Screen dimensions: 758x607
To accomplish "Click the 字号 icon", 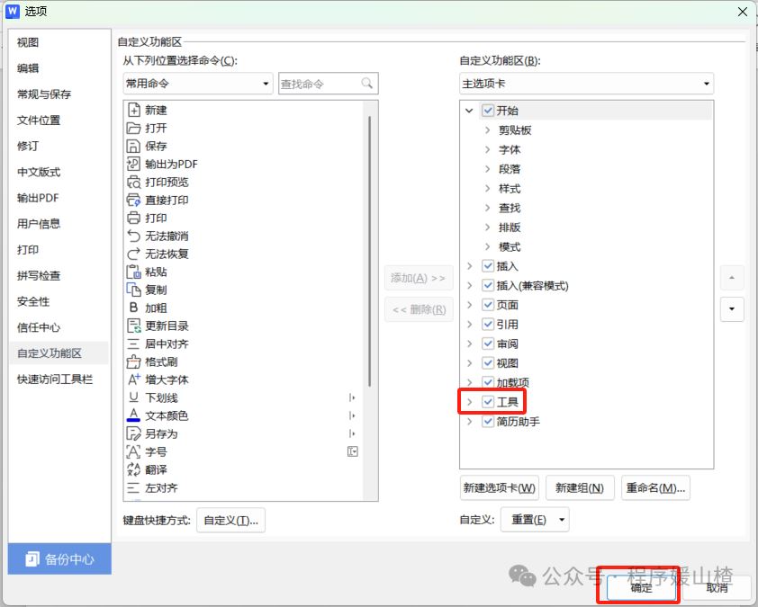I will click(x=133, y=451).
